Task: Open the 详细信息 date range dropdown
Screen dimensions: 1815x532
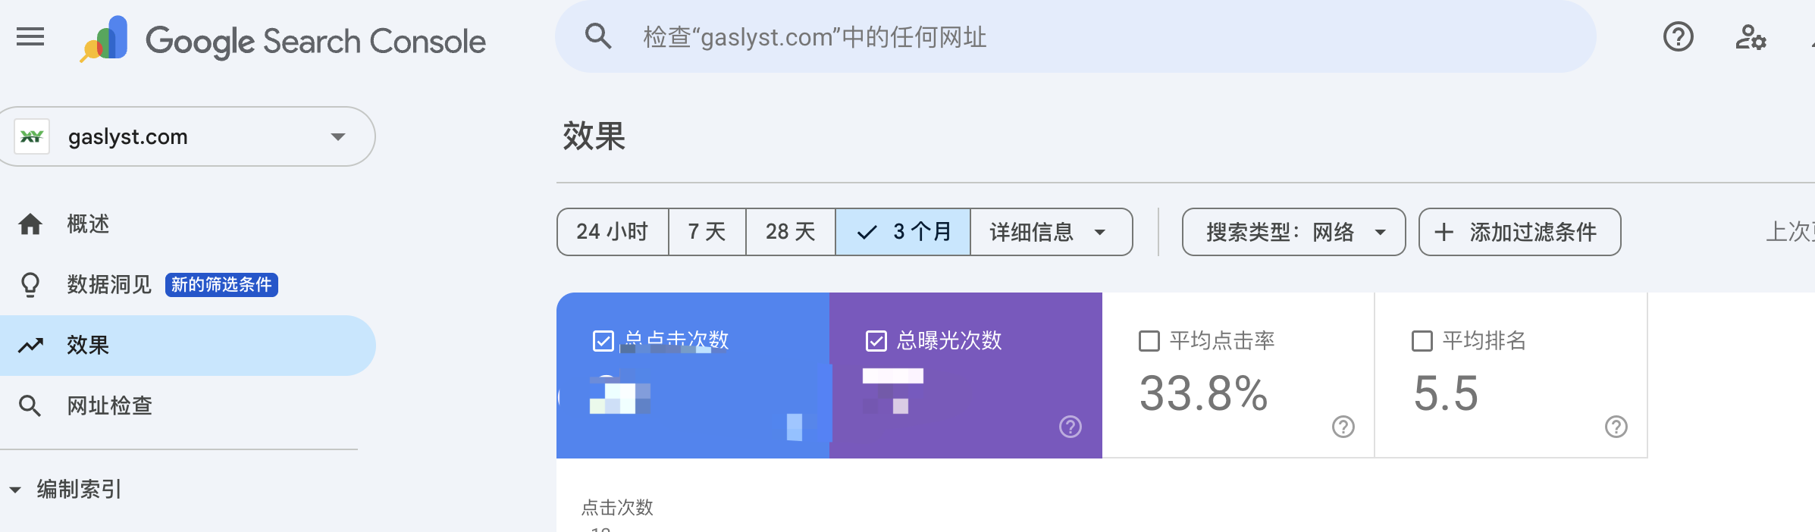Action: [1051, 232]
